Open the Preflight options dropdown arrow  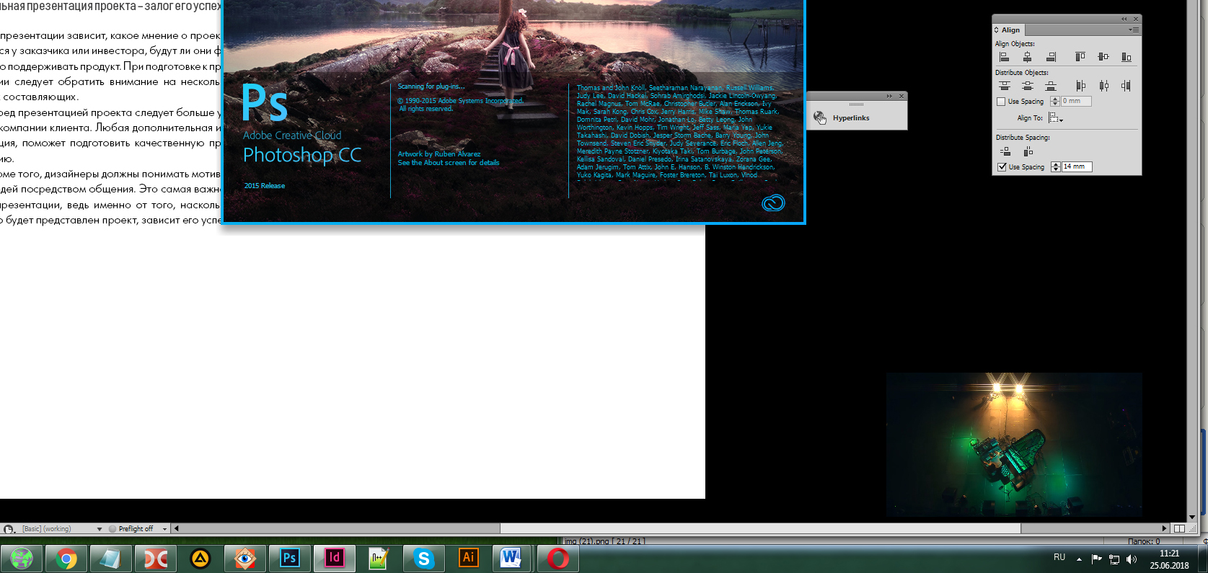click(165, 529)
